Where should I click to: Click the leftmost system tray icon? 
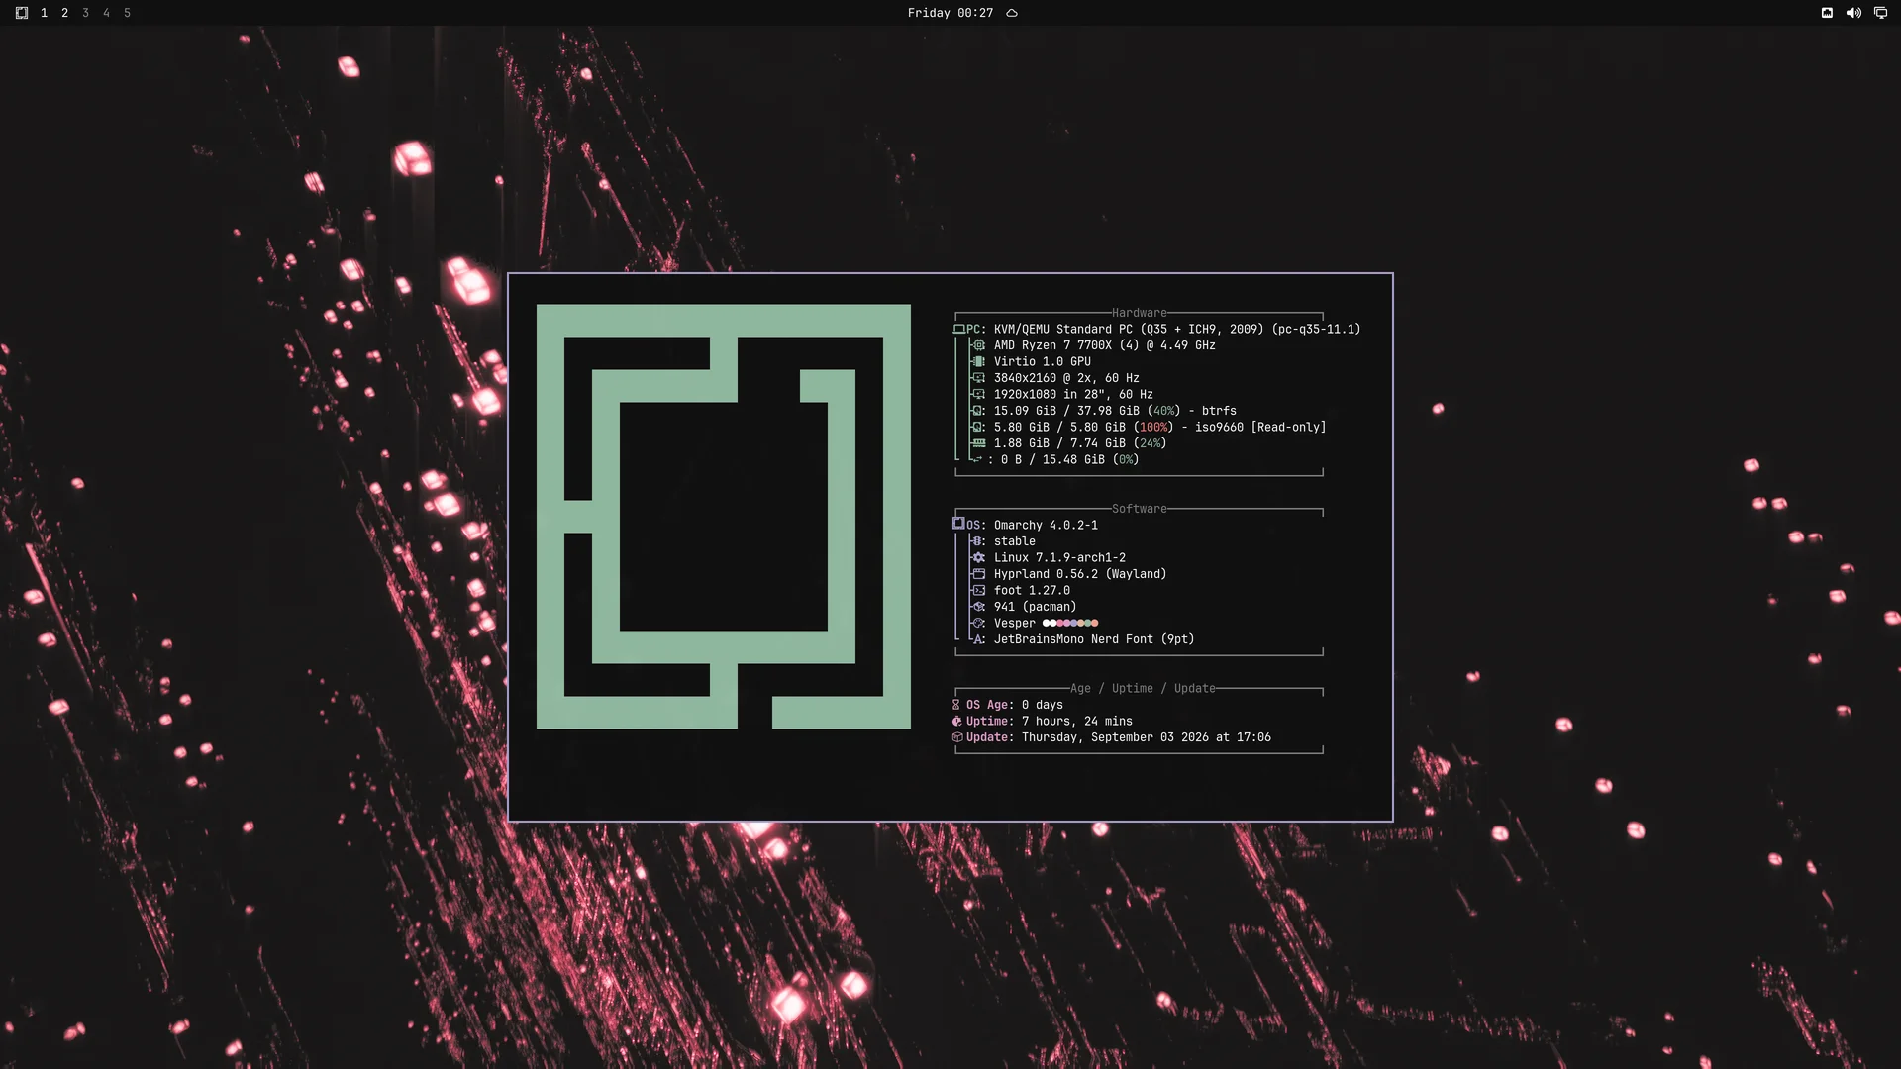[x=1827, y=13]
